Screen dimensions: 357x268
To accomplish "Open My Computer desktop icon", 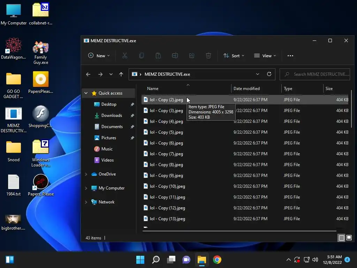I will click(14, 14).
